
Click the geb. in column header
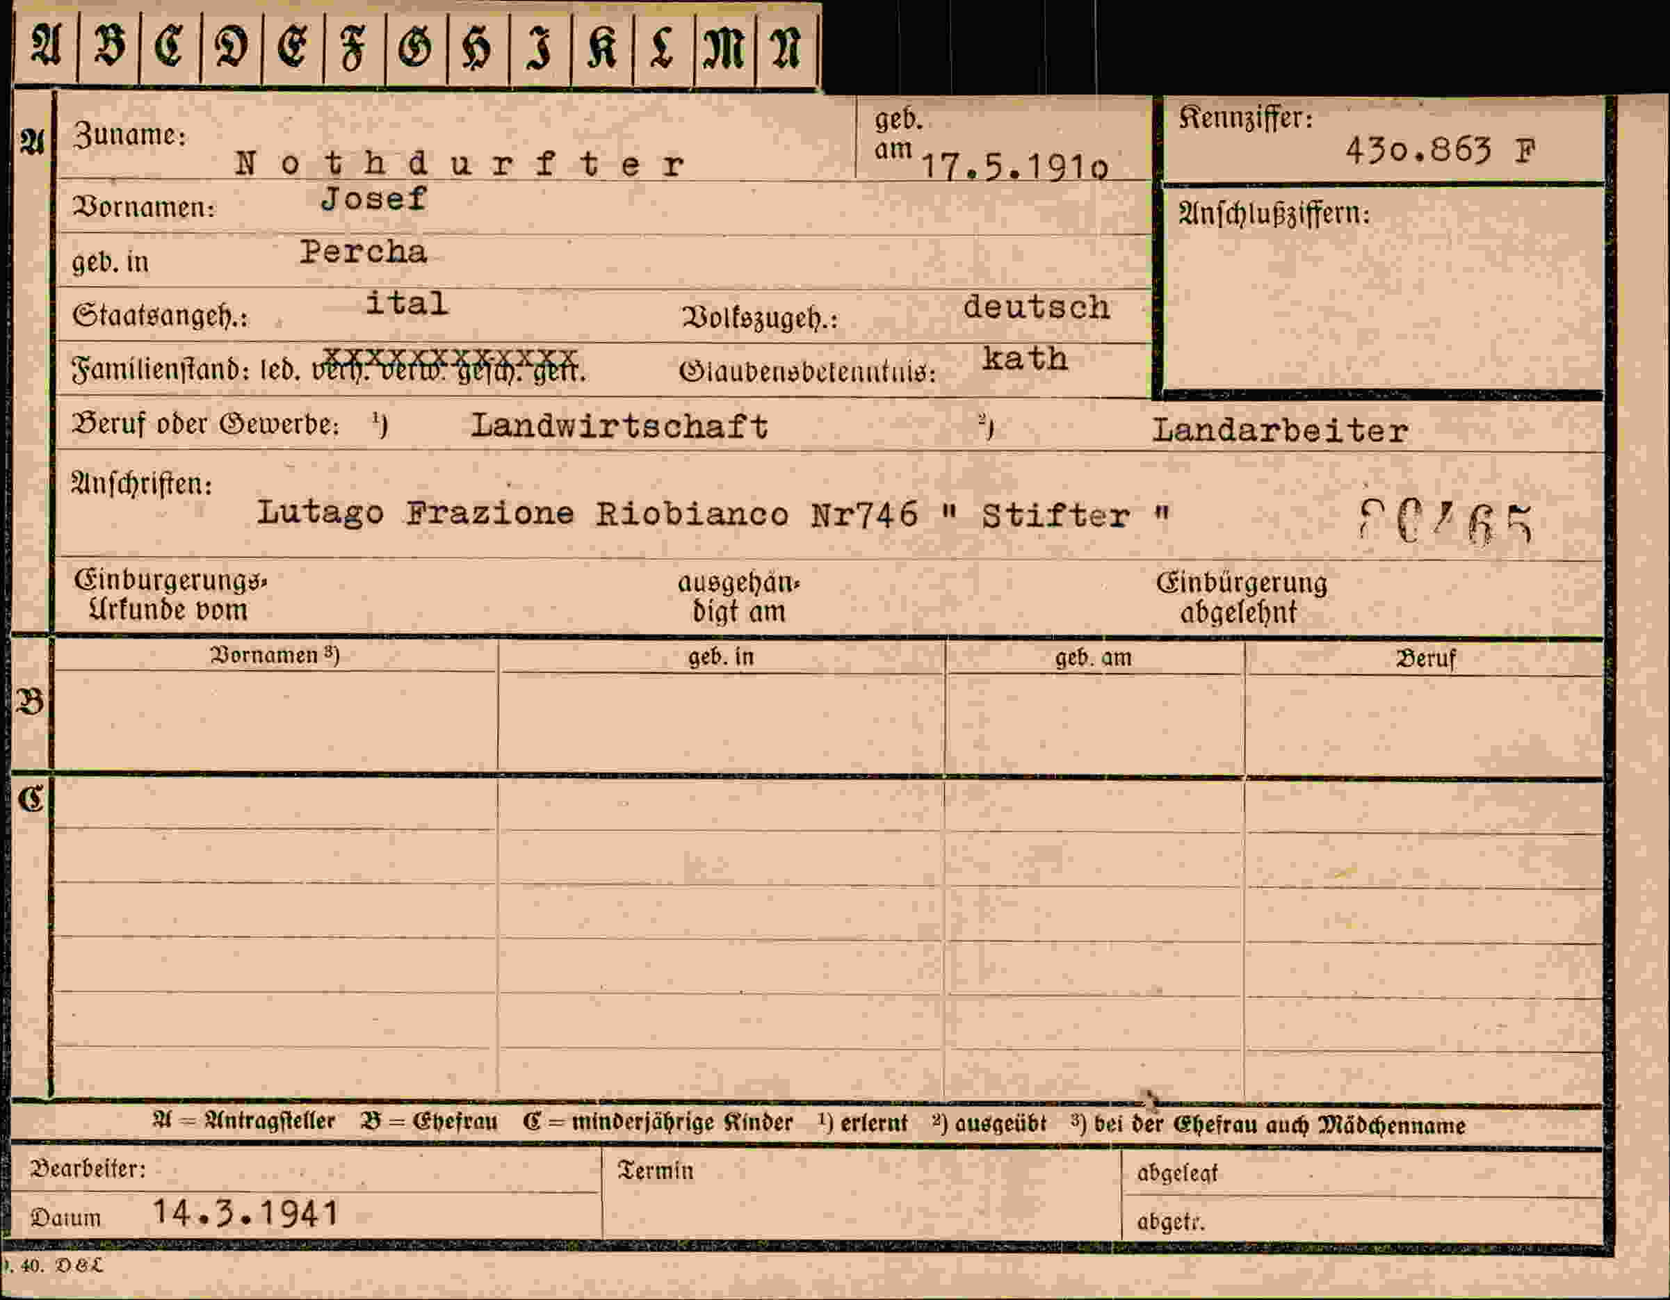coord(721,657)
